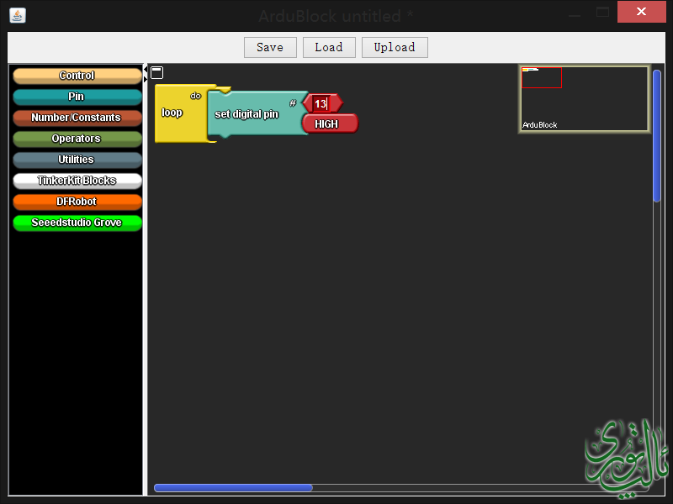Open the TinkerKit Blocks drawer
The image size is (673, 504).
pyautogui.click(x=77, y=181)
